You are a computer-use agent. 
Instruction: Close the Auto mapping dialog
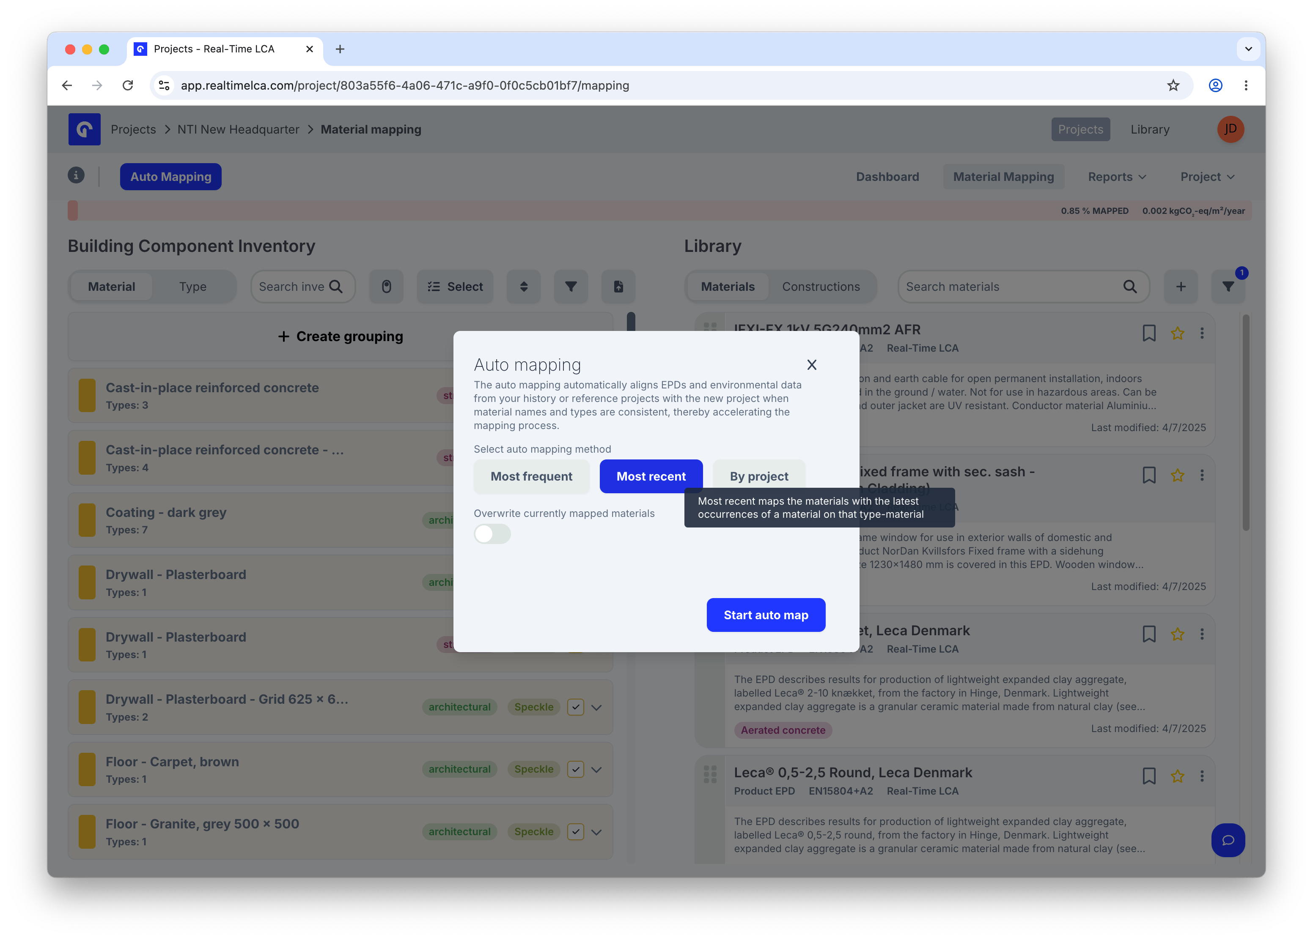click(x=812, y=364)
